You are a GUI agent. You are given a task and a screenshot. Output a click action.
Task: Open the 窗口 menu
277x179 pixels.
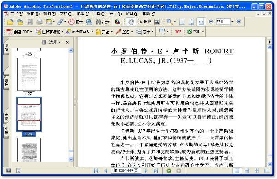(x=132, y=13)
